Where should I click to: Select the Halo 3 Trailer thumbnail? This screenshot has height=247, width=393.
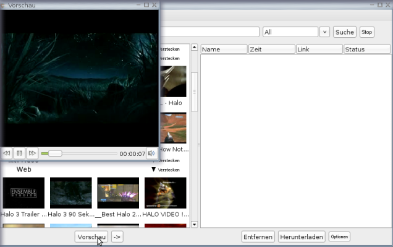click(23, 193)
